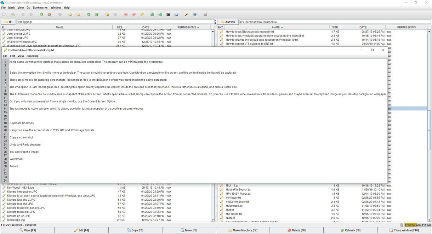This screenshot has width=432, height=234.
Task: Click the green Go to parent folder icon
Action: coord(41,15)
